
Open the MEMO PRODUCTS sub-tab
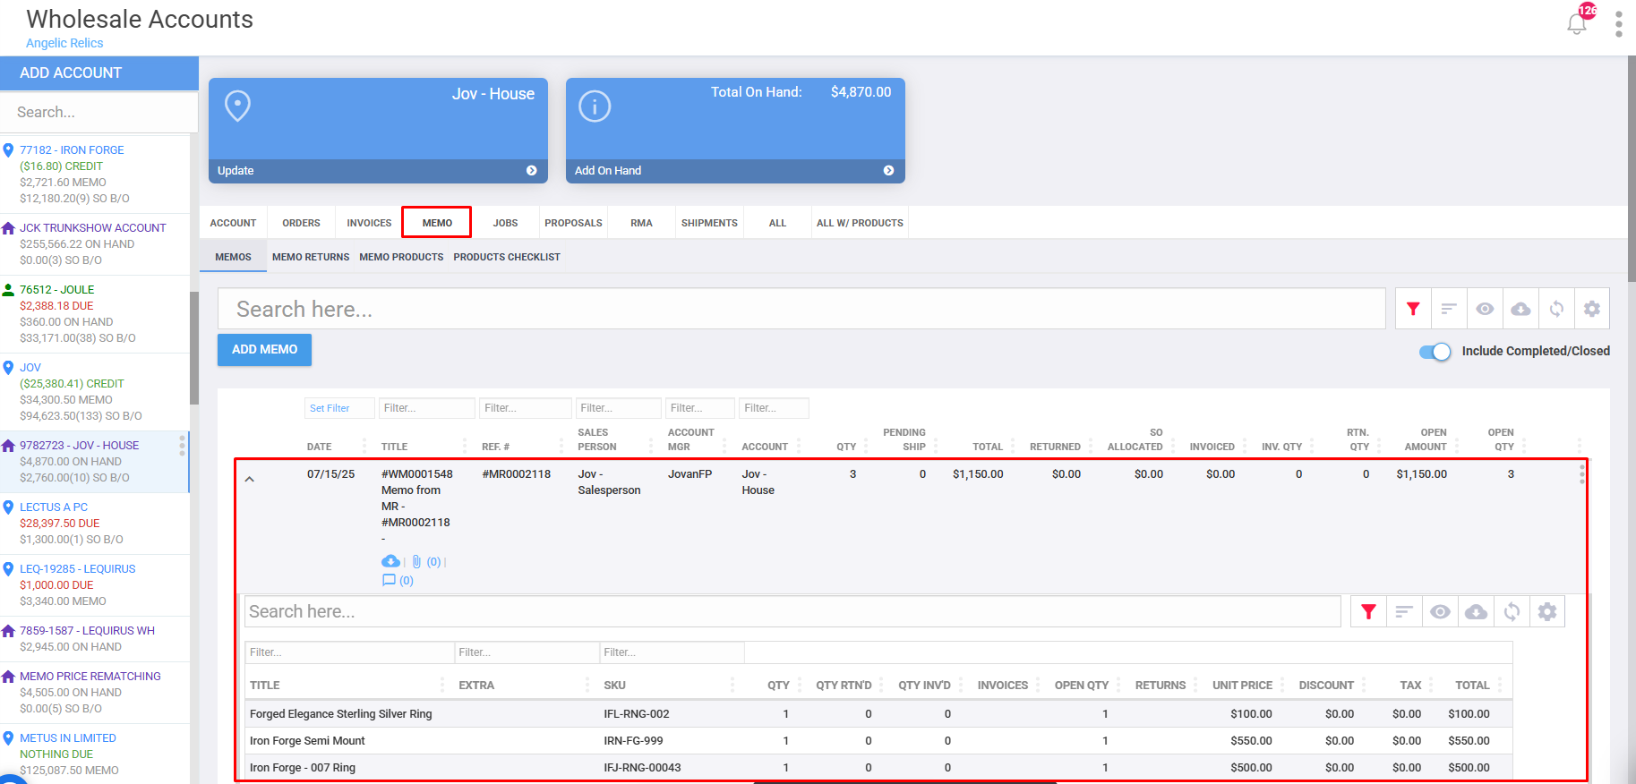[x=401, y=257]
